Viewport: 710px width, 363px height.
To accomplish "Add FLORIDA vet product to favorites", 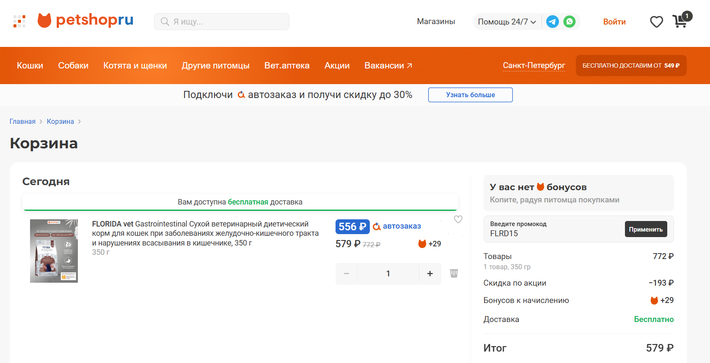I will tap(458, 219).
